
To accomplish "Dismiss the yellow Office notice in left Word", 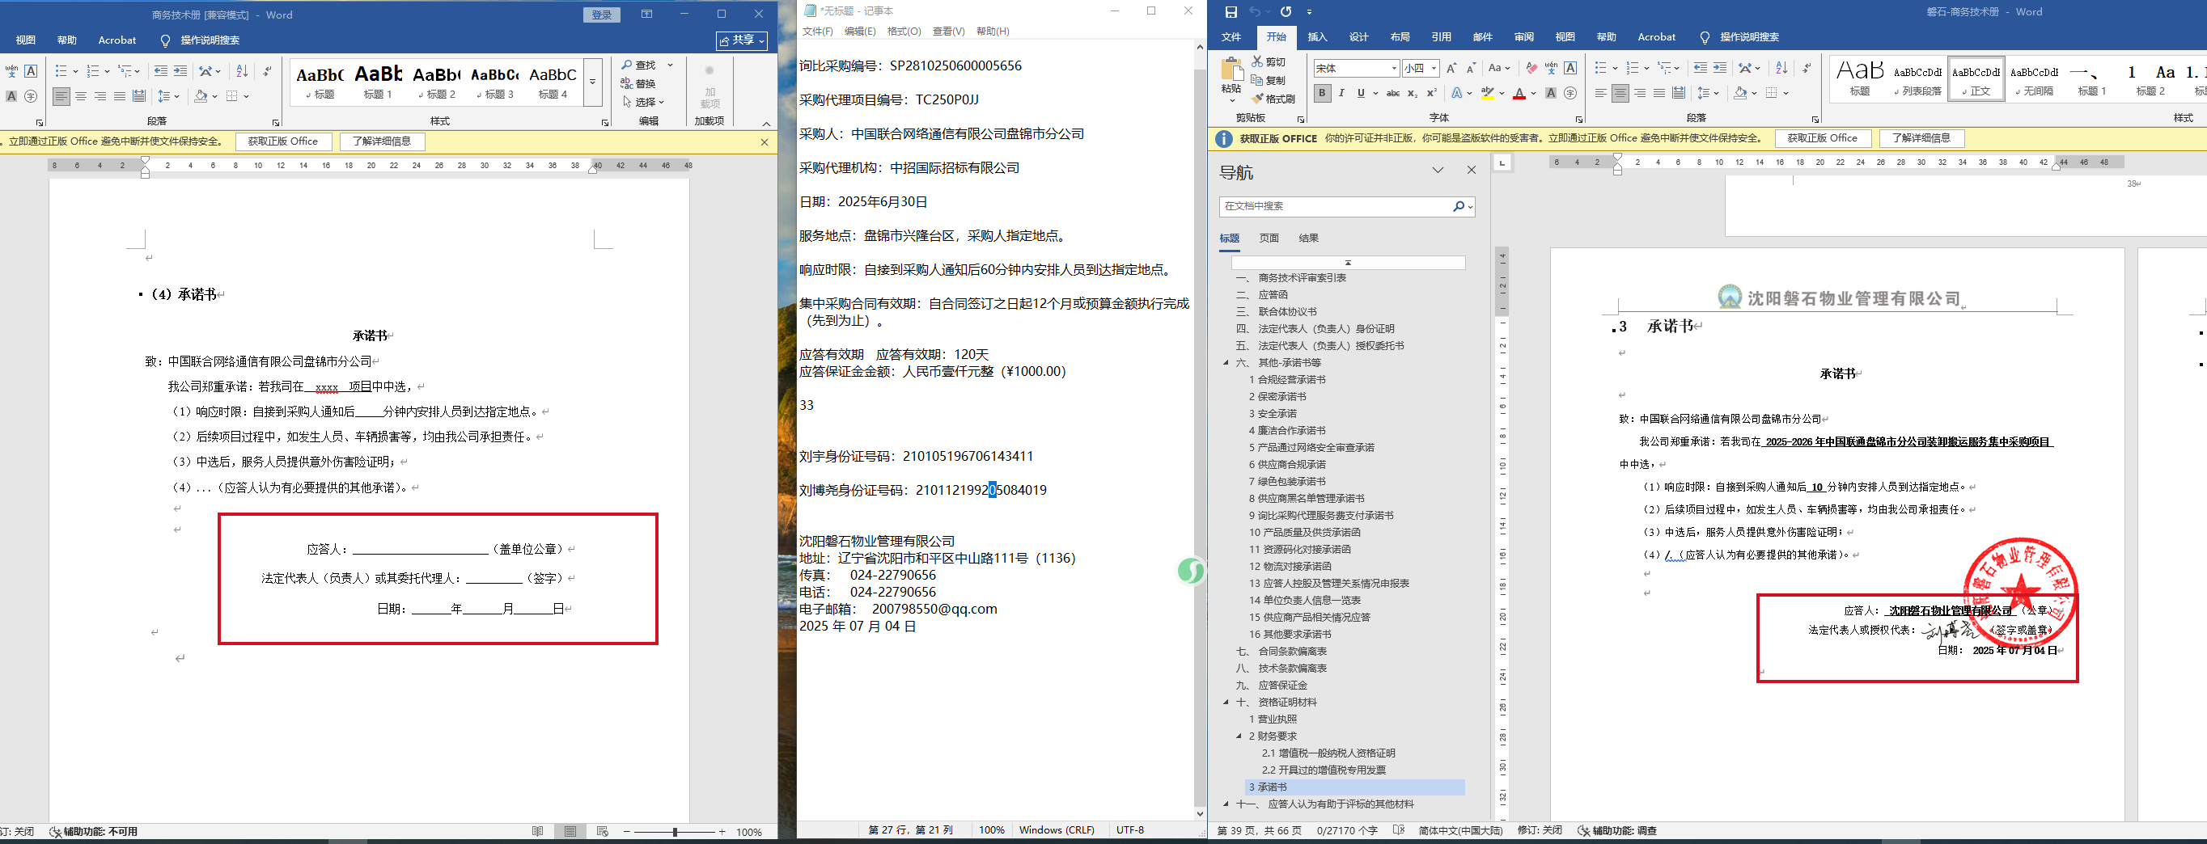I will (x=765, y=142).
